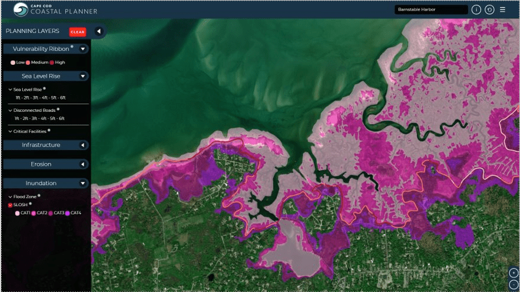Open the hamburger menu
The width and height of the screenshot is (520, 292).
point(502,9)
